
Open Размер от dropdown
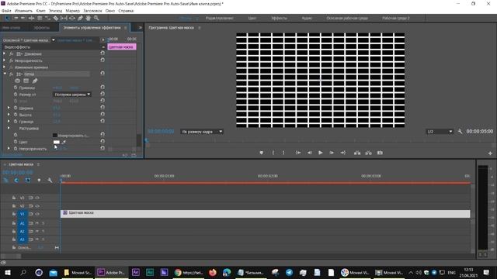(x=72, y=95)
